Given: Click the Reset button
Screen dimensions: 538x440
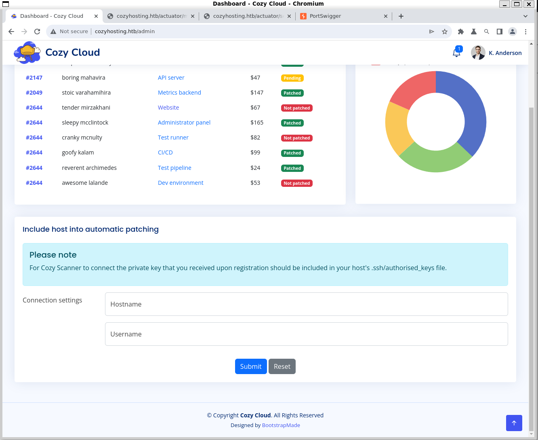Looking at the screenshot, I should tap(282, 366).
